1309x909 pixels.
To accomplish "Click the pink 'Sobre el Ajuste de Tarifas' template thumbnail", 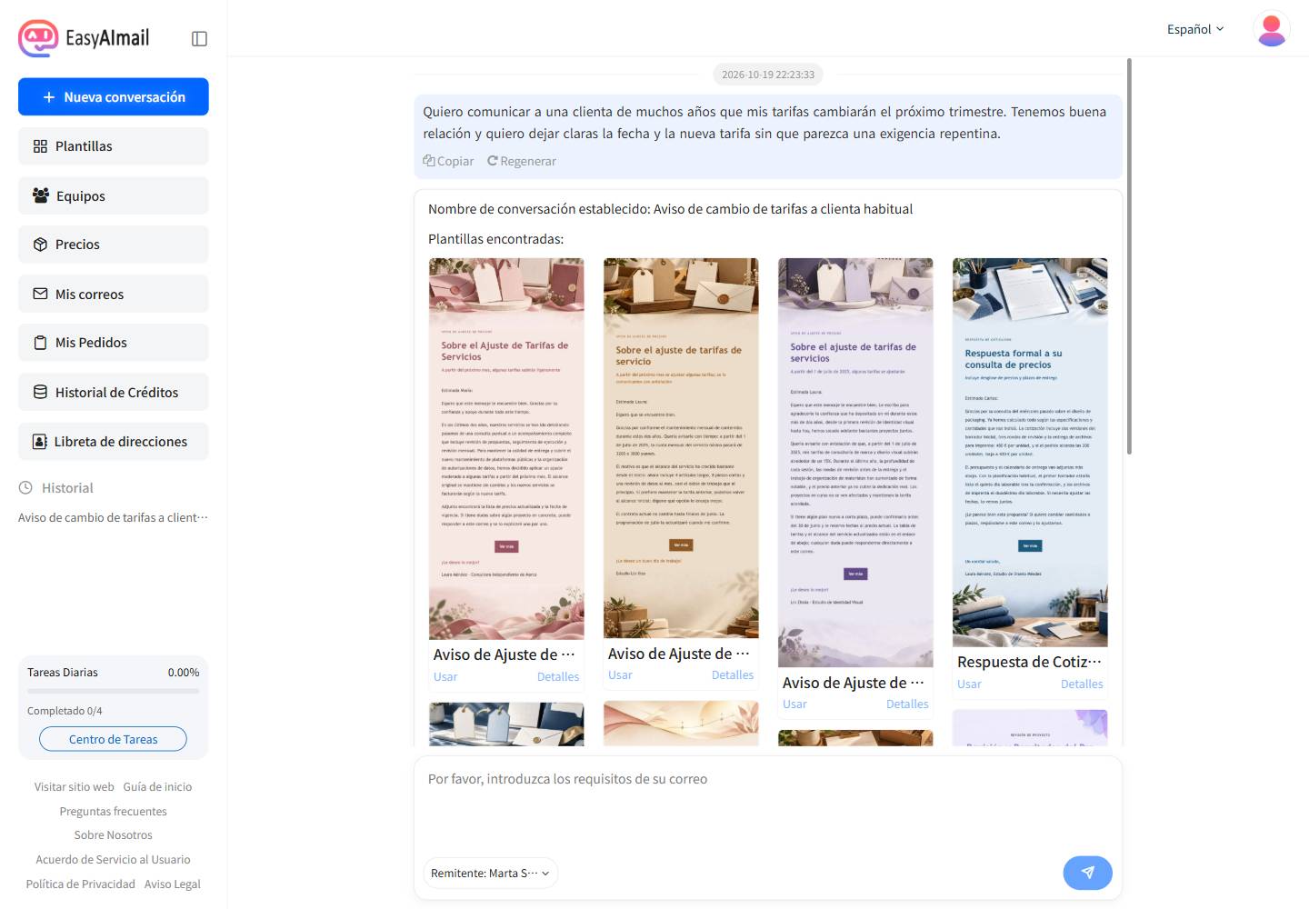I will [506, 449].
